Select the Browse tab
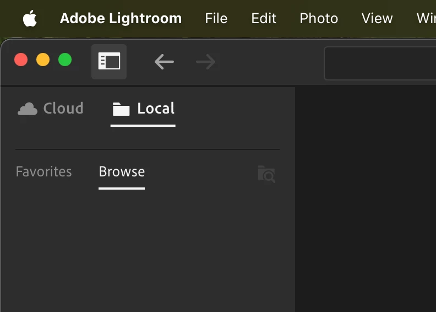 122,171
